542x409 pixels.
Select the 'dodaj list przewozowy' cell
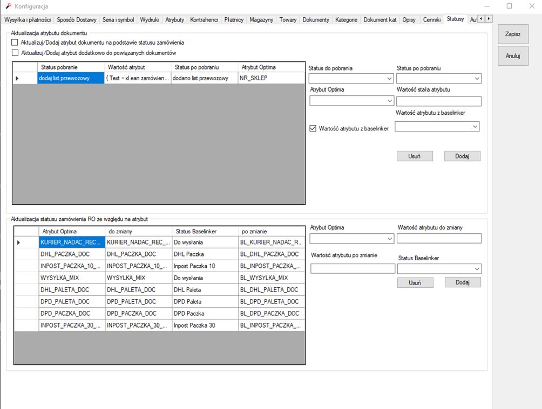71,78
